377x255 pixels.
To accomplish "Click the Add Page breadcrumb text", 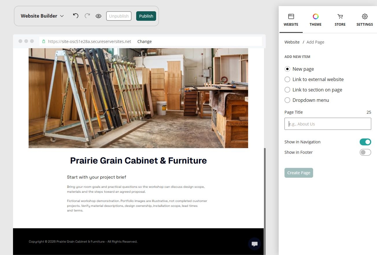I will (x=315, y=42).
